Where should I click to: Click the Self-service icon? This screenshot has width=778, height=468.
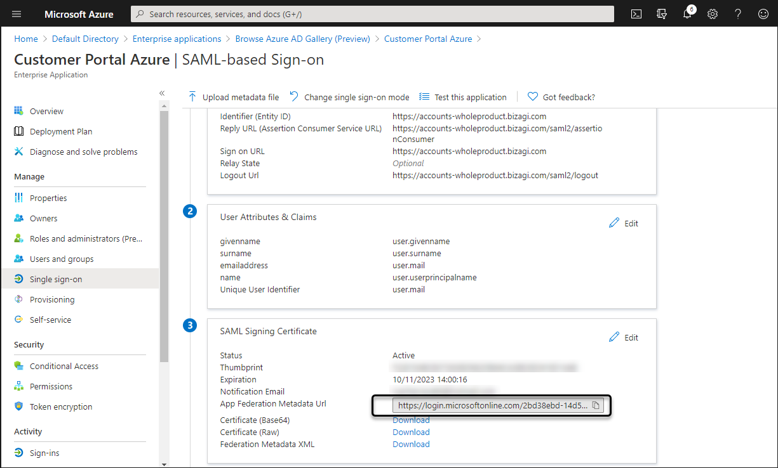coord(18,320)
